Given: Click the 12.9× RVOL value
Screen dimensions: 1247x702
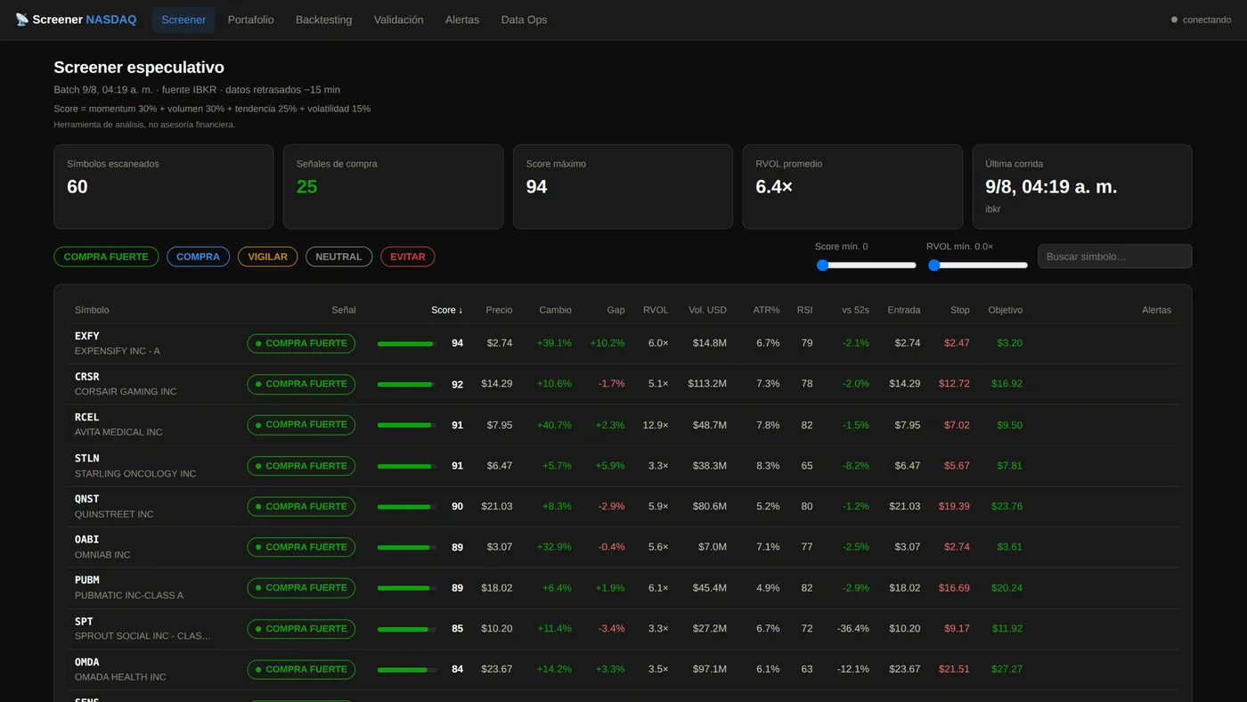Looking at the screenshot, I should [656, 425].
